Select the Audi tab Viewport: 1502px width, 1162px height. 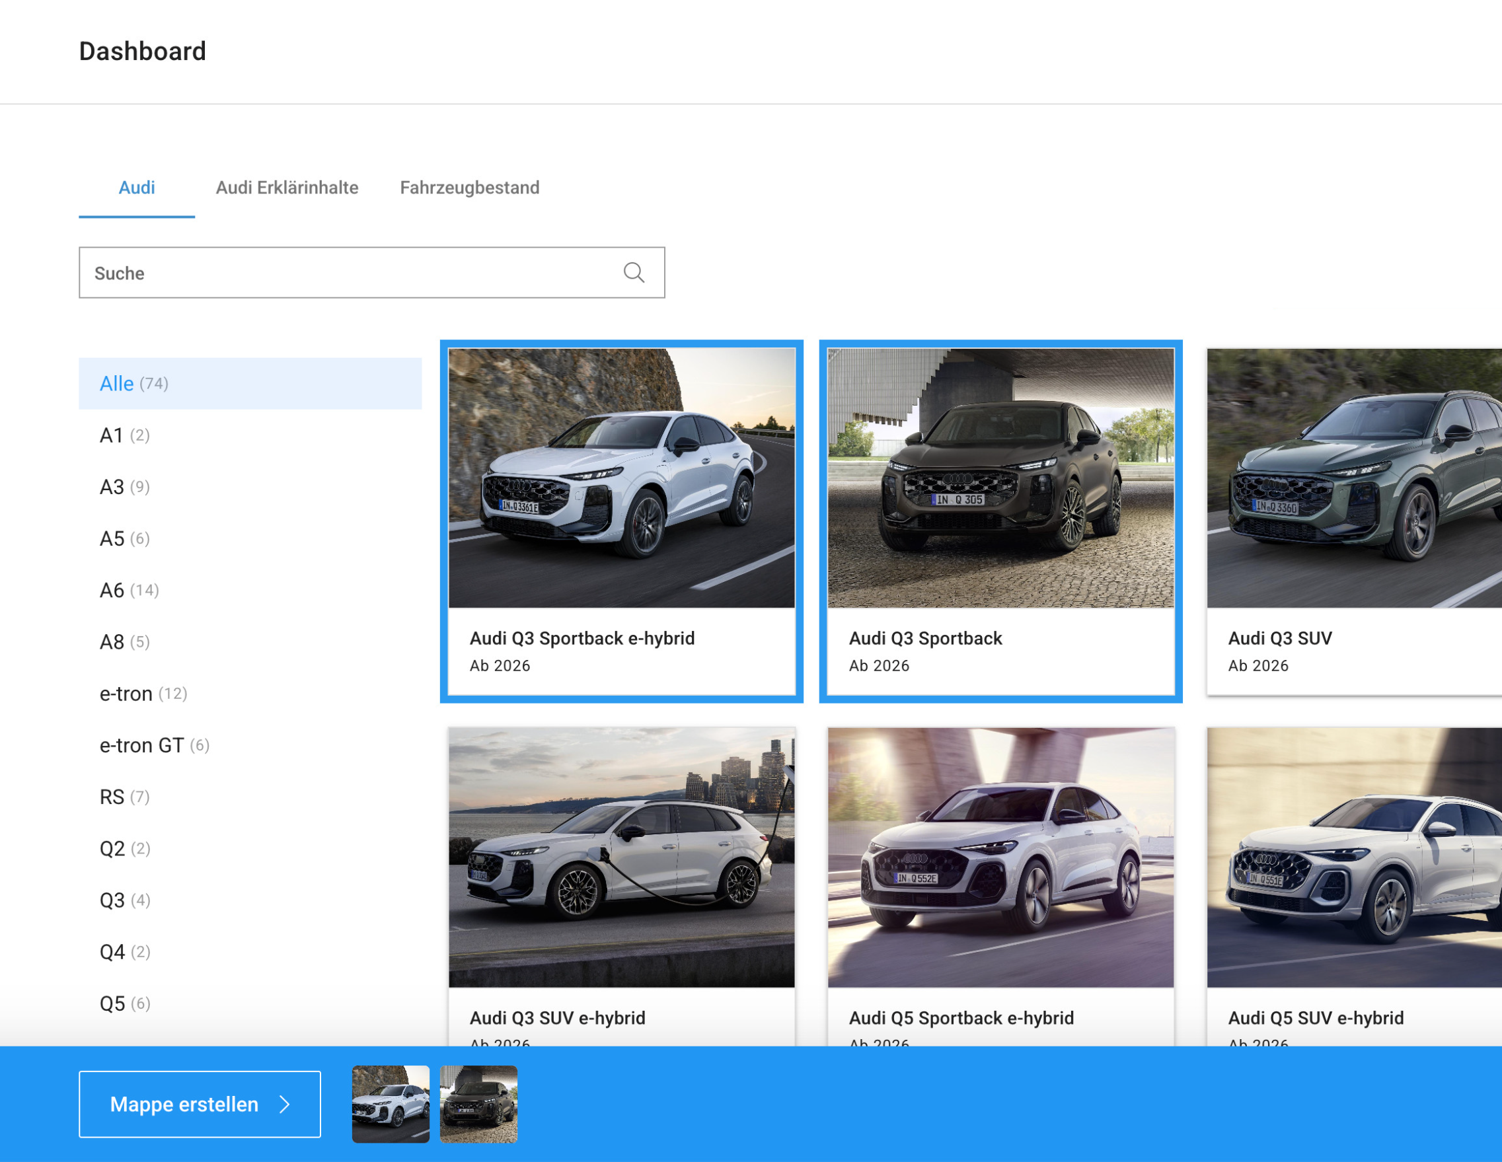[136, 188]
